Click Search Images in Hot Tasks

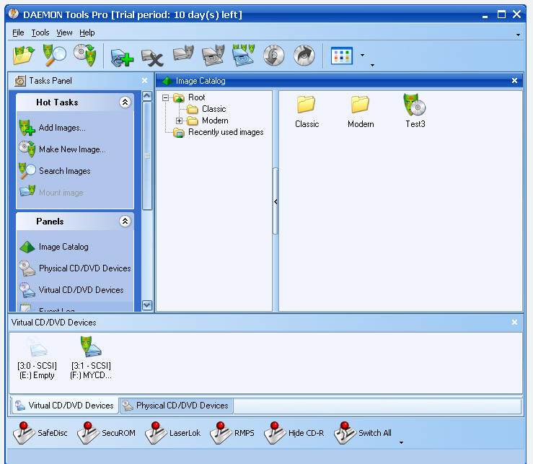[65, 171]
